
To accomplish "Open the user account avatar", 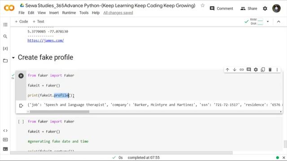I will [x=276, y=8].
